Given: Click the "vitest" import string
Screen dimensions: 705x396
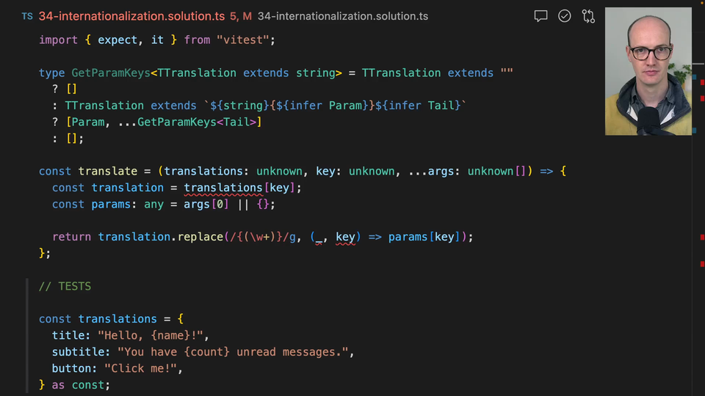Looking at the screenshot, I should (x=245, y=40).
